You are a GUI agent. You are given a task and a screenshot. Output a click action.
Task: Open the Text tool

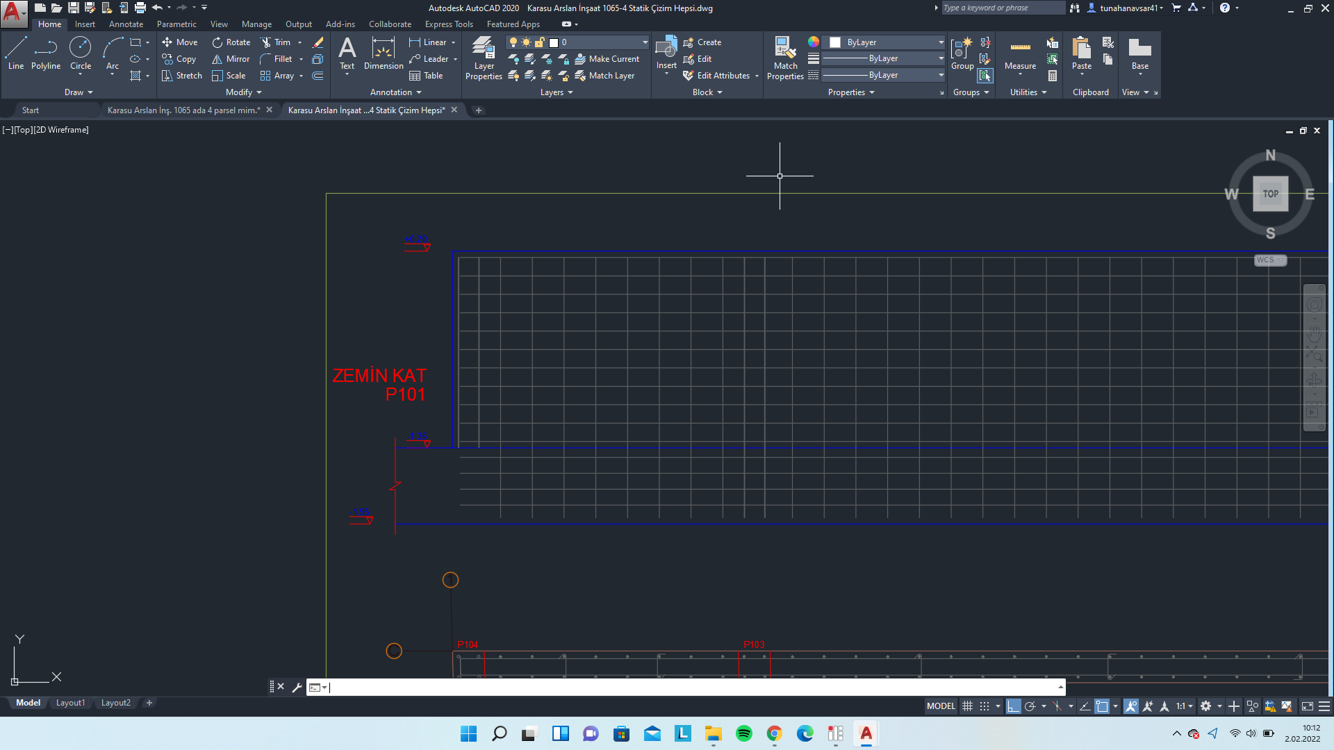347,54
